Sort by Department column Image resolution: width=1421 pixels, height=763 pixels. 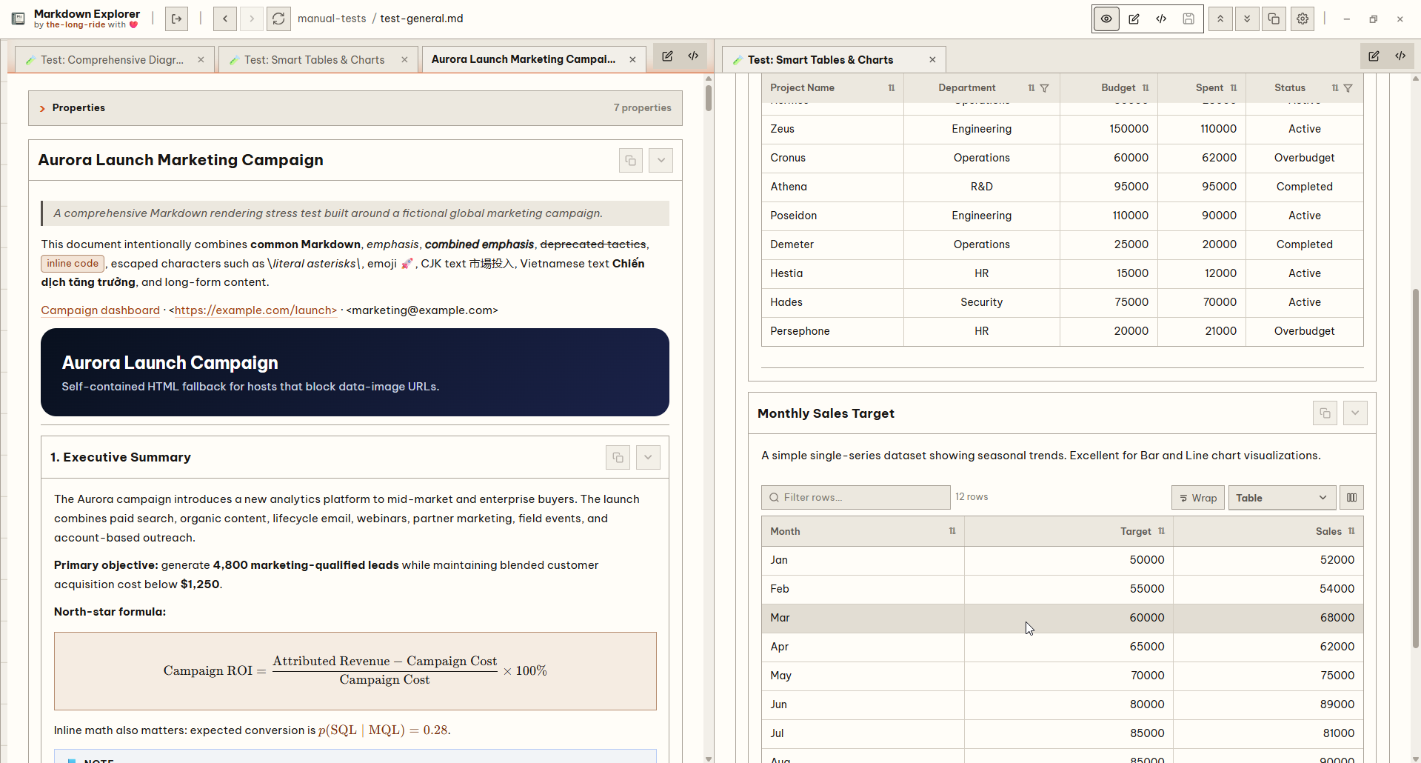(x=1032, y=88)
